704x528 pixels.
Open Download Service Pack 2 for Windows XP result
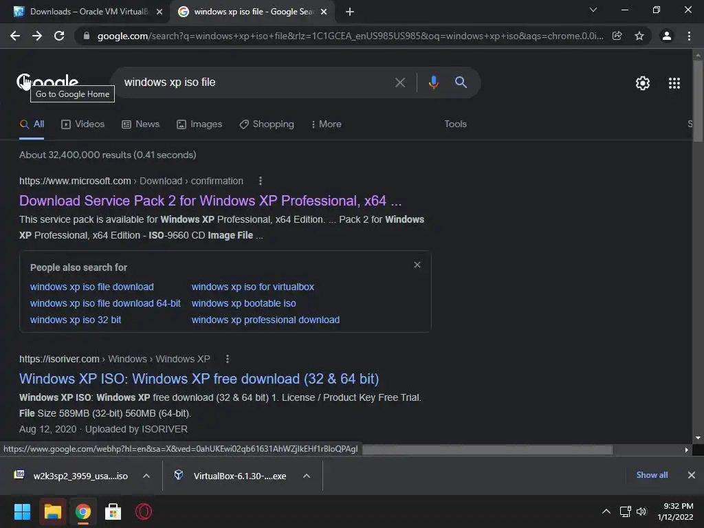pos(210,201)
